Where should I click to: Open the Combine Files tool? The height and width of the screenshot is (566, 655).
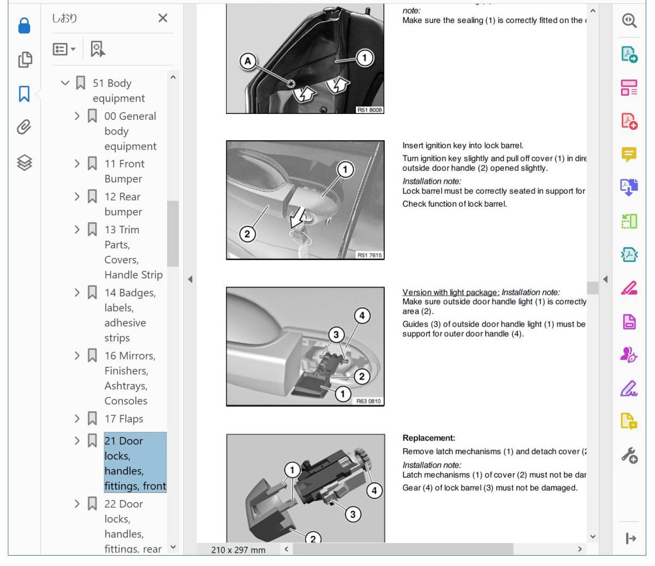click(x=629, y=188)
